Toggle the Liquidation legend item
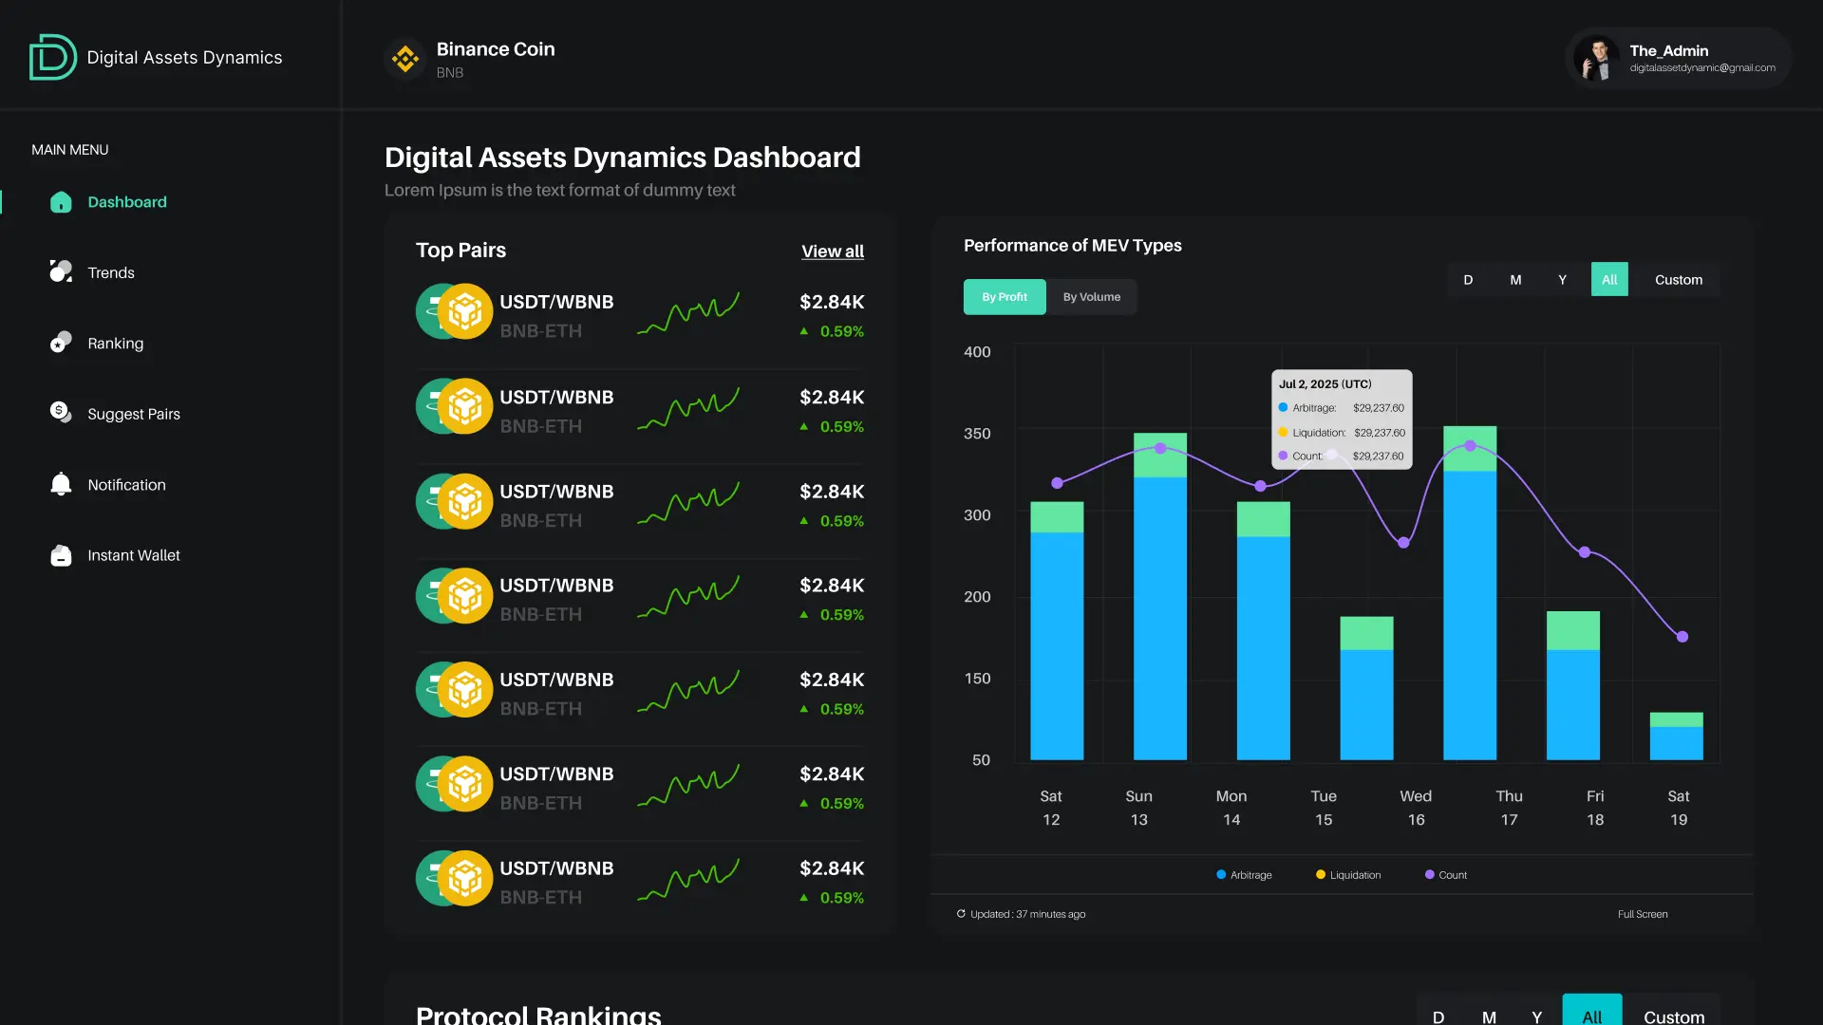The height and width of the screenshot is (1025, 1823). [x=1347, y=874]
